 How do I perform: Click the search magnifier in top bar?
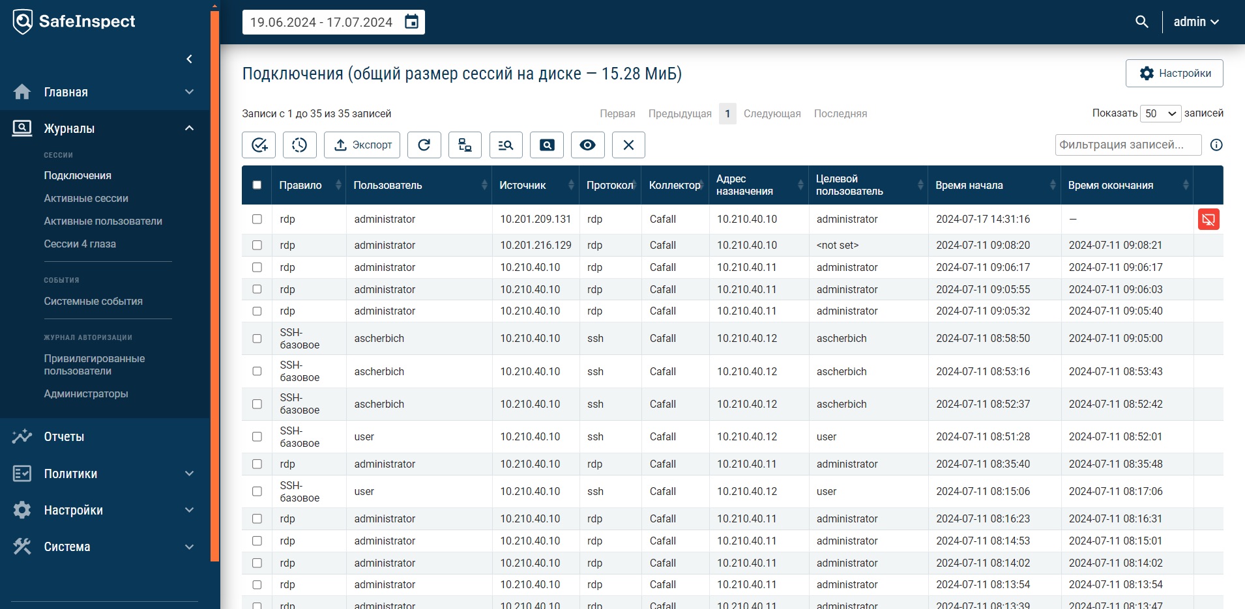1142,21
